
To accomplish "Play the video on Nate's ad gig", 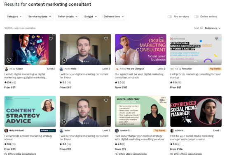I will click(x=64, y=60).
